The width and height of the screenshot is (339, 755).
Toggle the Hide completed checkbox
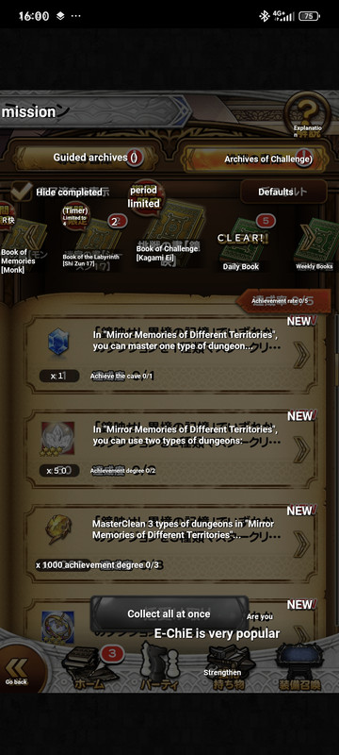pyautogui.click(x=22, y=192)
